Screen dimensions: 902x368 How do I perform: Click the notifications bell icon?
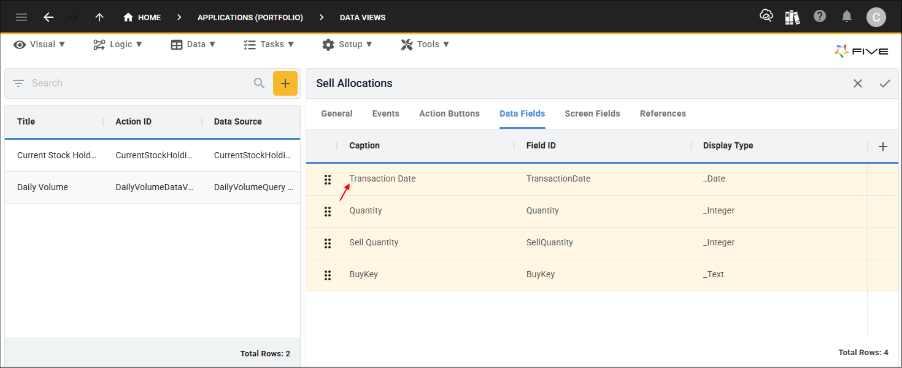[847, 17]
